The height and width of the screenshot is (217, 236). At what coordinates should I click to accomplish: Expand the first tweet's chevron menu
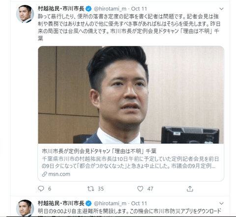[221, 9]
